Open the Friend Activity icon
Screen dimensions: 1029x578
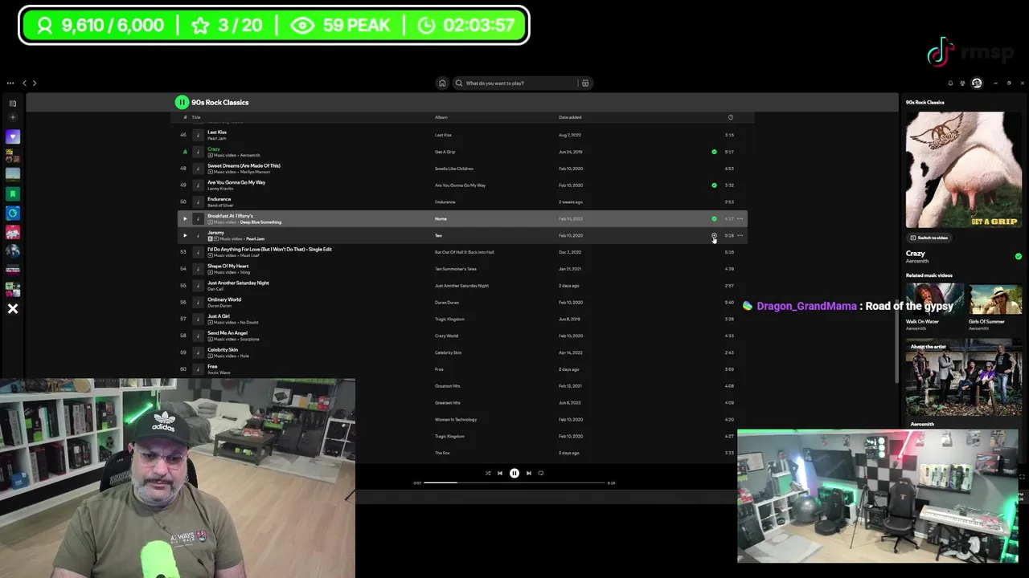(x=963, y=83)
